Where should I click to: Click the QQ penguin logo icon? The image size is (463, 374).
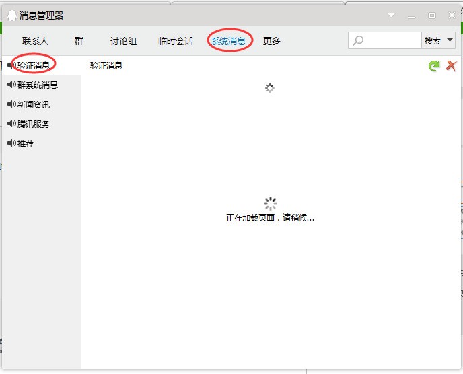(12, 15)
